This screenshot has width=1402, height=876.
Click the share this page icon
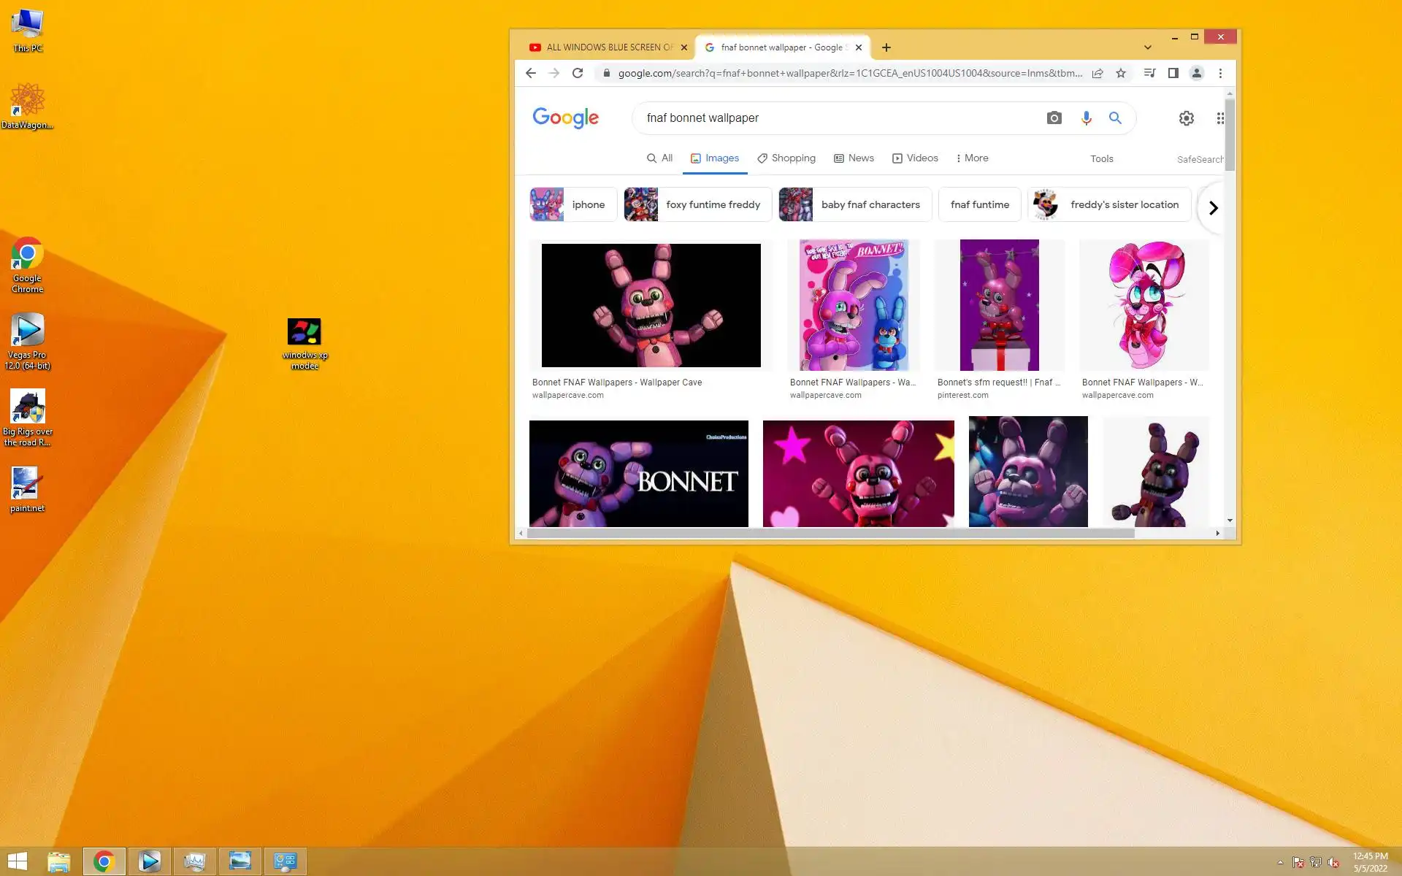(1098, 73)
